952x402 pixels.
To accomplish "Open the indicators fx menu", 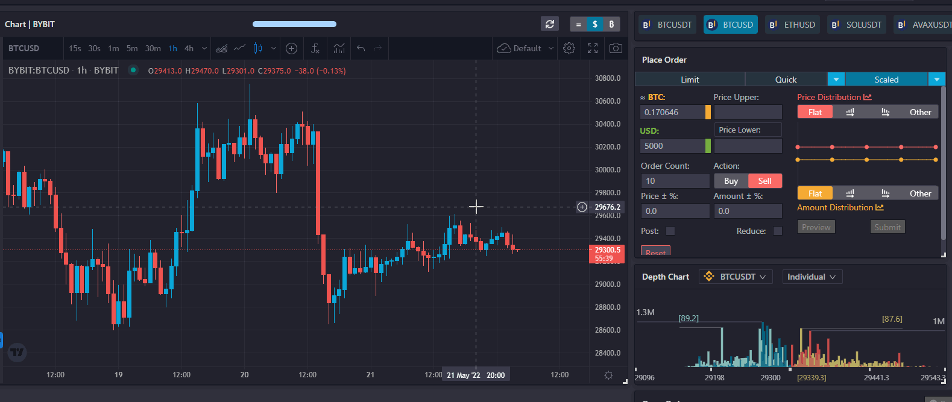I will click(x=315, y=48).
